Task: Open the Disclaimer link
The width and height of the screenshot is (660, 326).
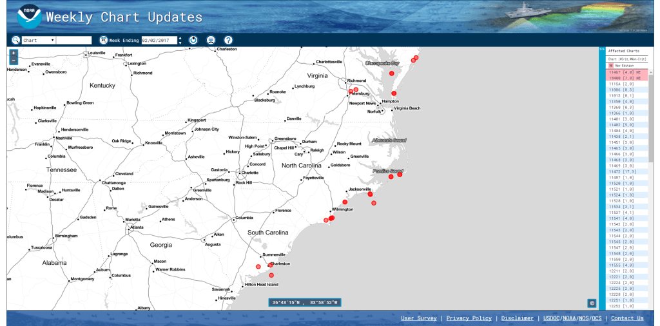Action: [518, 318]
